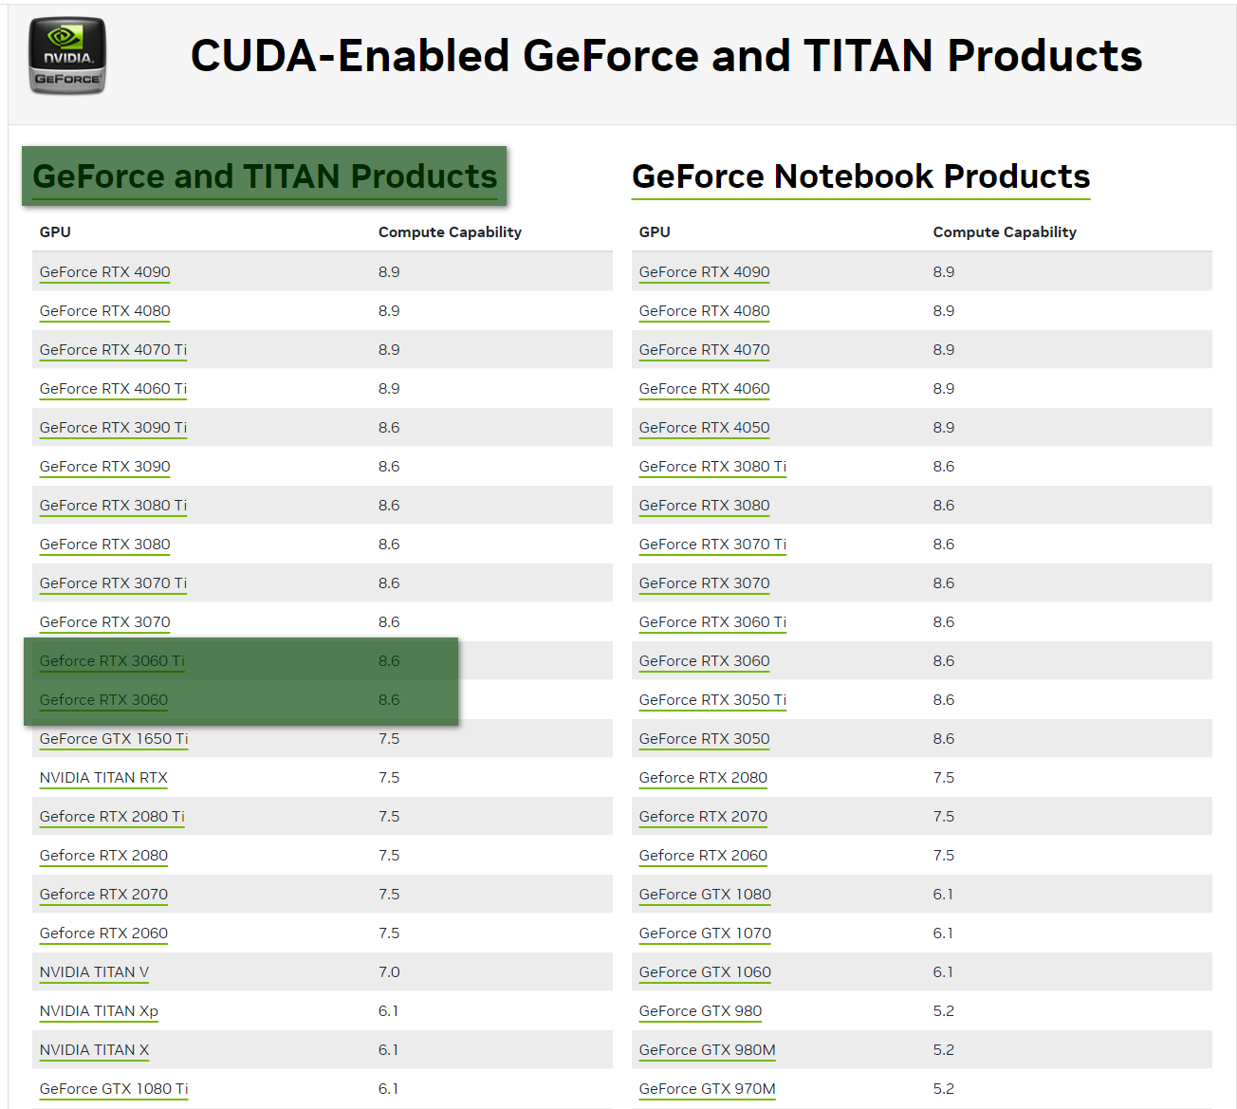The width and height of the screenshot is (1237, 1109).
Task: Open Geforce RTX 2070 in the desktop table
Action: pyautogui.click(x=103, y=895)
